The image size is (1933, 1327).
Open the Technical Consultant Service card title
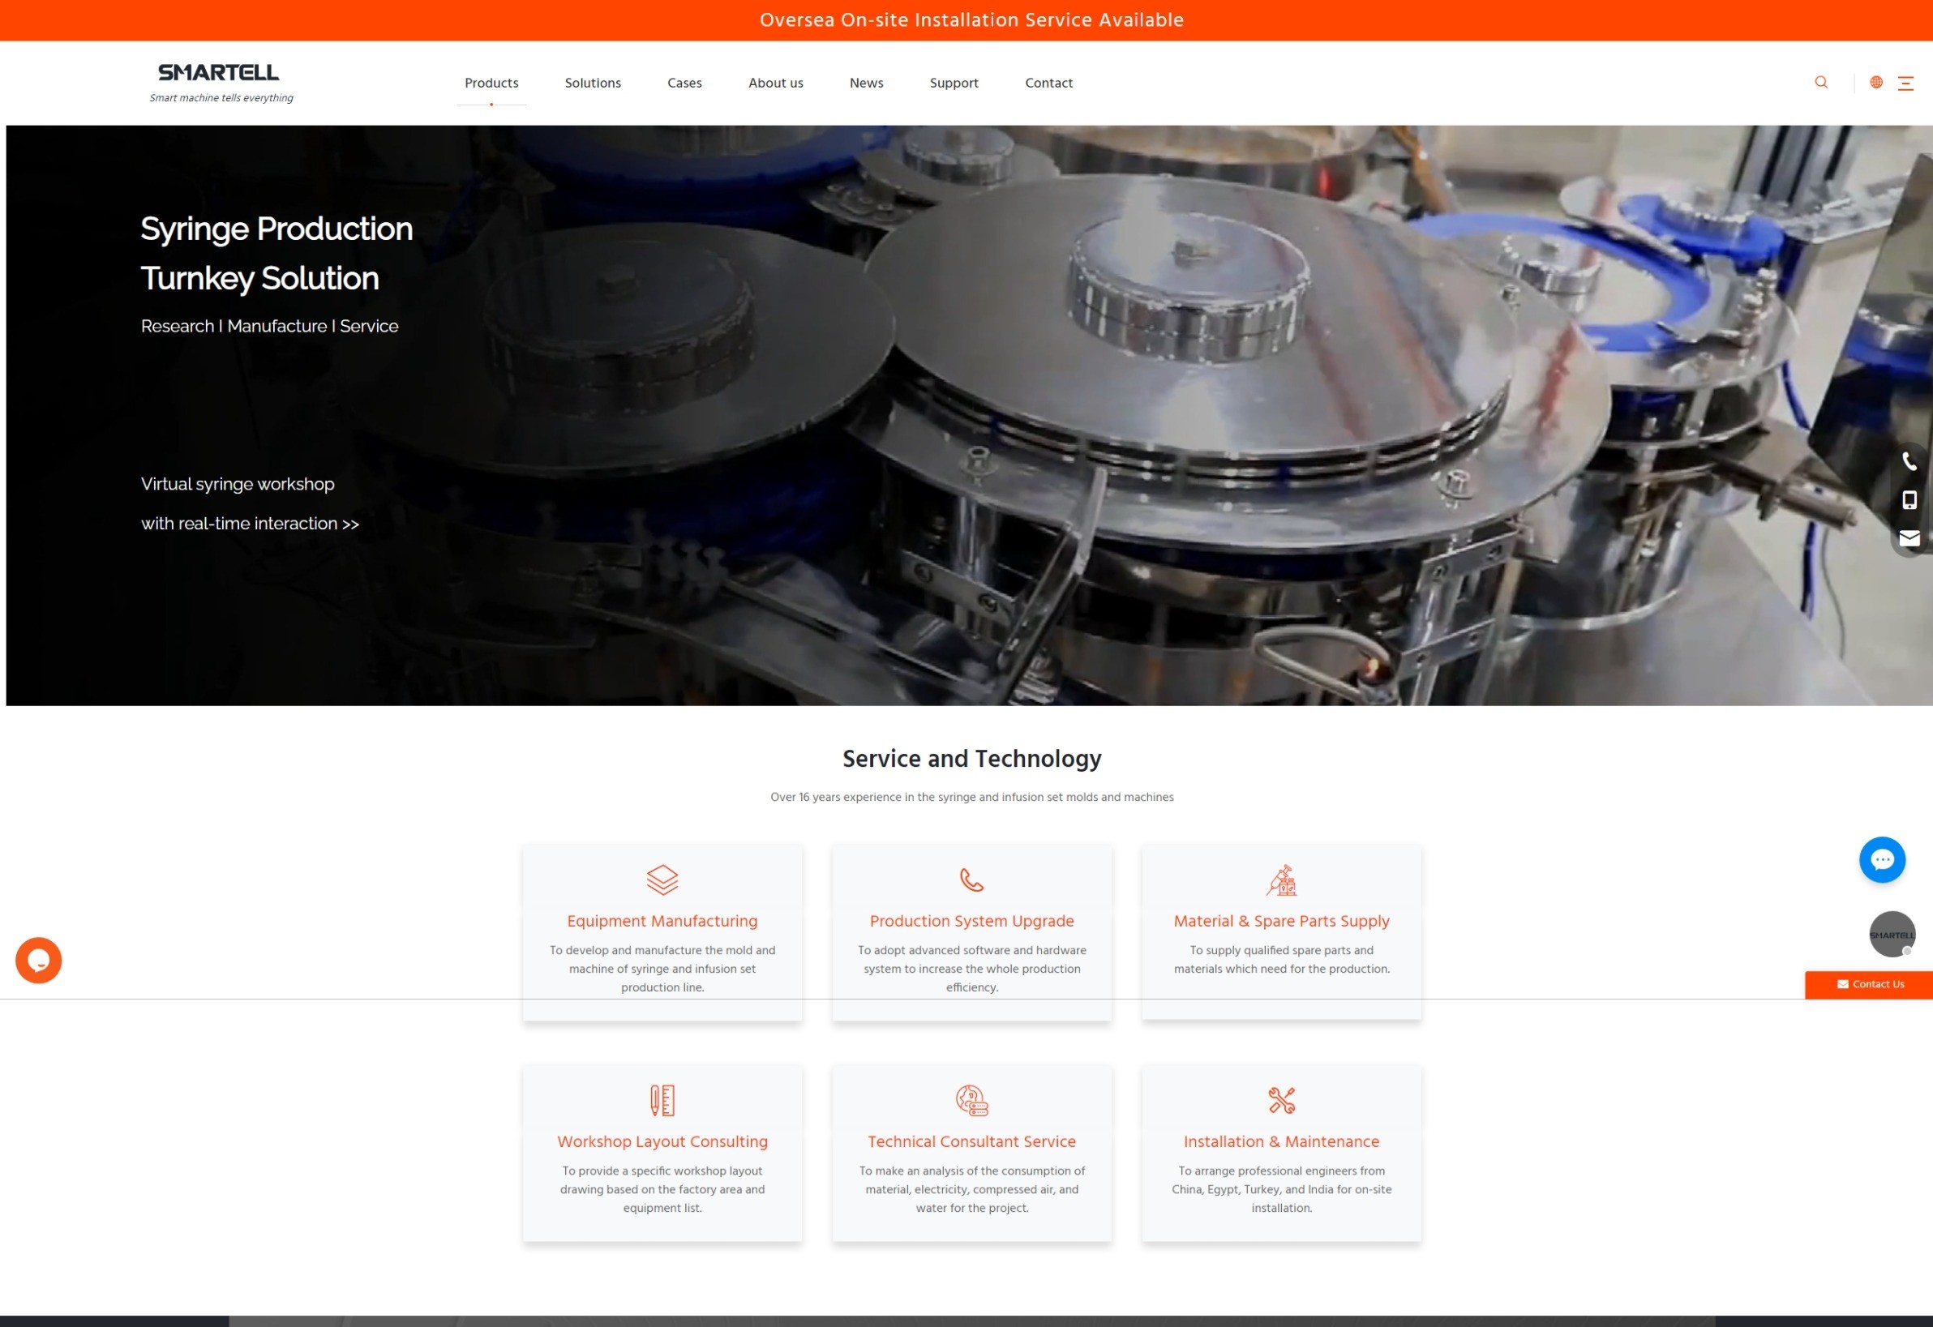[x=971, y=1141]
